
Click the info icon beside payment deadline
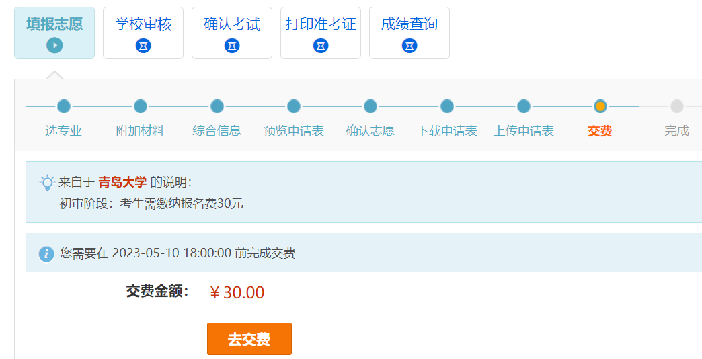[x=46, y=254]
